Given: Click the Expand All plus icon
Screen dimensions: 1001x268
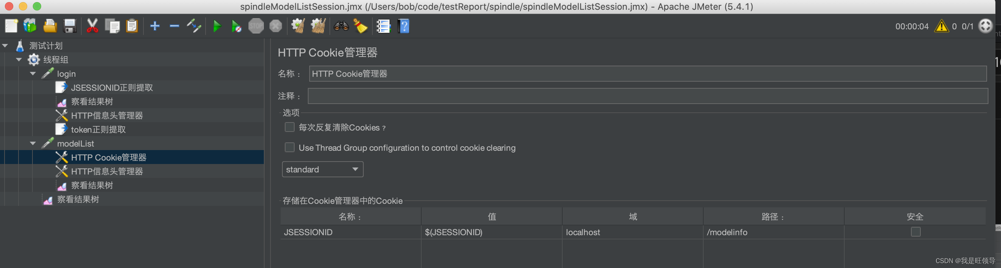Looking at the screenshot, I should click(x=155, y=26).
